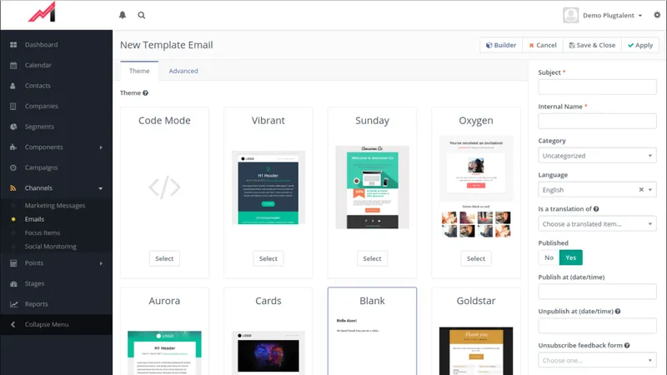
Task: Open the Language dropdown
Action: tap(597, 190)
